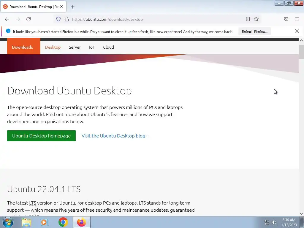The image size is (304, 228).
Task: Click the blue info icon in notification bar
Action: 8,31
